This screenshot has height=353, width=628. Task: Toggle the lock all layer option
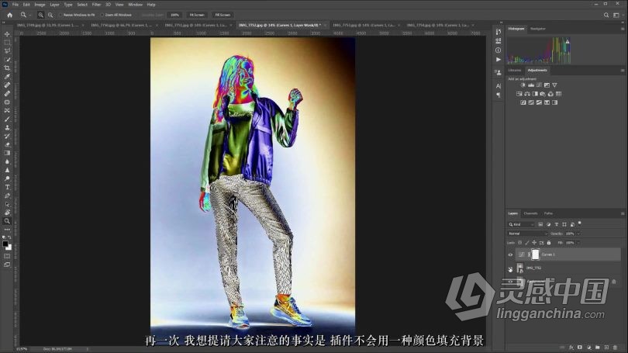click(x=549, y=243)
